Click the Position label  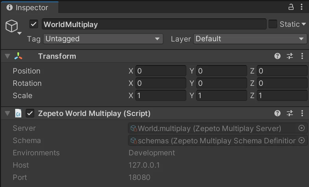[26, 71]
